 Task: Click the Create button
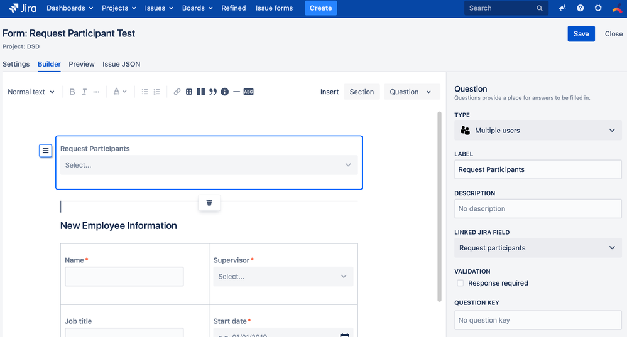(320, 8)
